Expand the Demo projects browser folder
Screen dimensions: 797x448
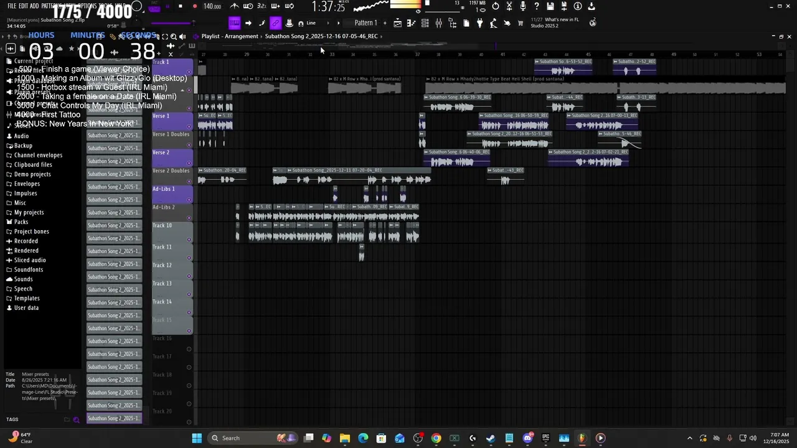[x=32, y=174]
